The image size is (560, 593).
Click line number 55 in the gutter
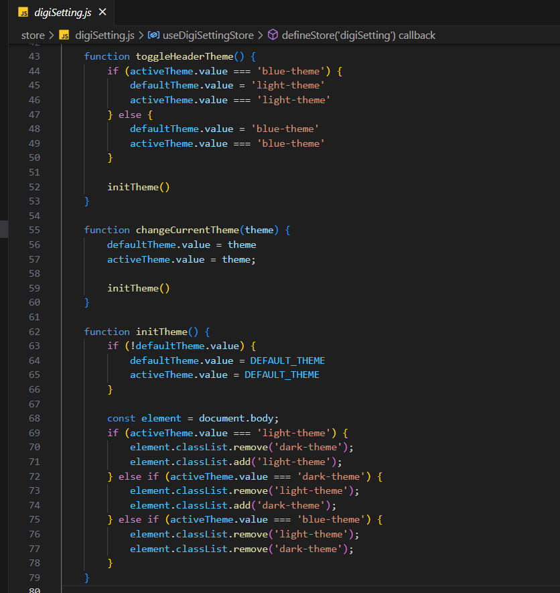click(x=34, y=230)
